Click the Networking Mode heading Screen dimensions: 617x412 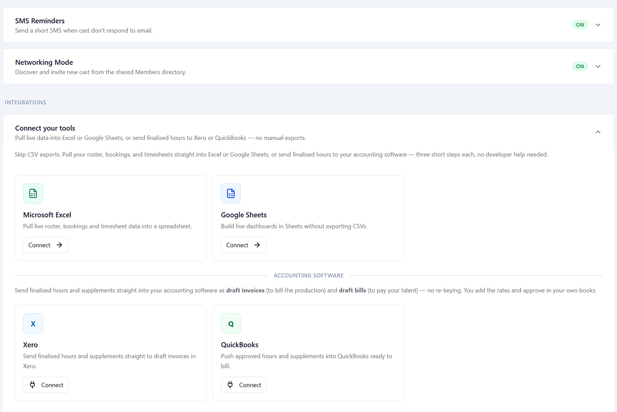pos(44,62)
